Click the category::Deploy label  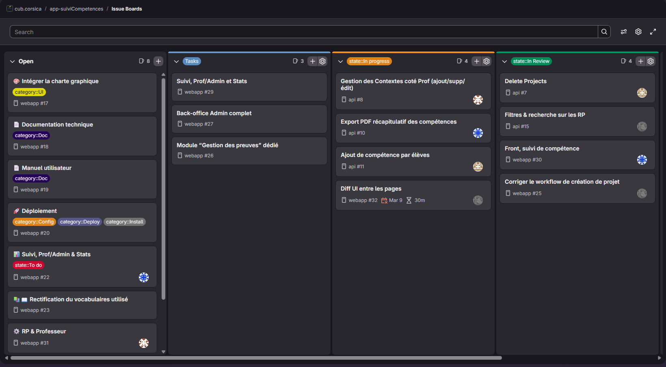pos(80,222)
